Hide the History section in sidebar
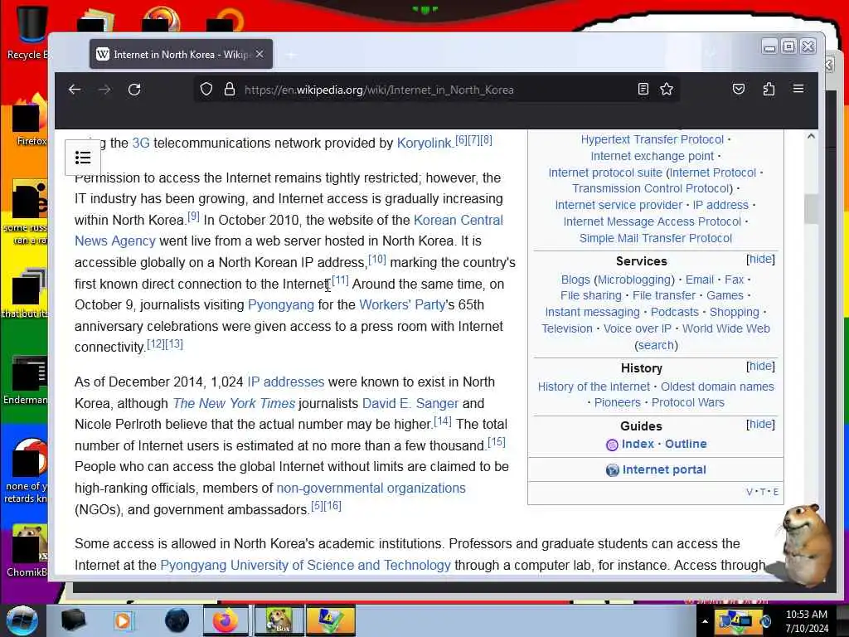 pyautogui.click(x=760, y=366)
